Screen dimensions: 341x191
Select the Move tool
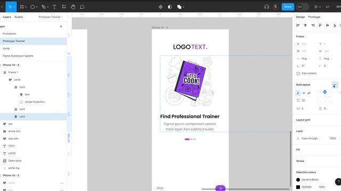[x=10, y=7]
